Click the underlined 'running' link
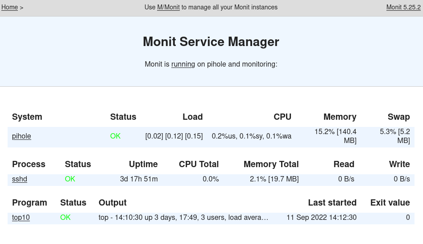 click(x=183, y=64)
